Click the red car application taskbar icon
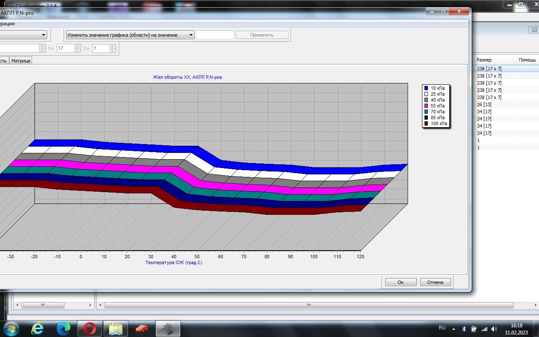 pos(142,328)
